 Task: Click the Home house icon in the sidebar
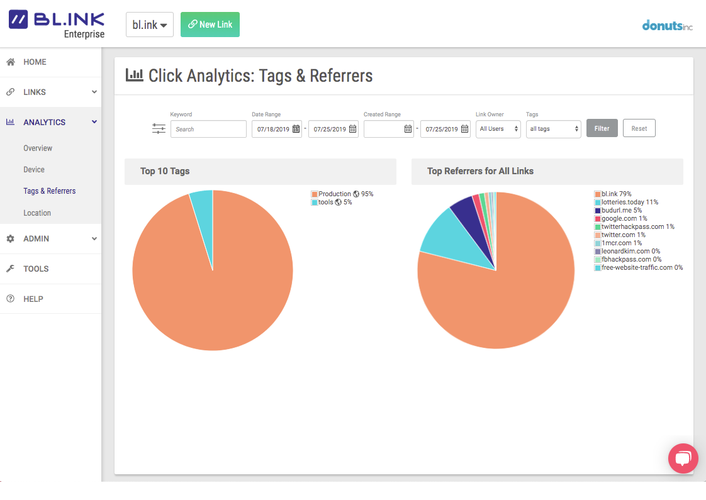tap(11, 62)
